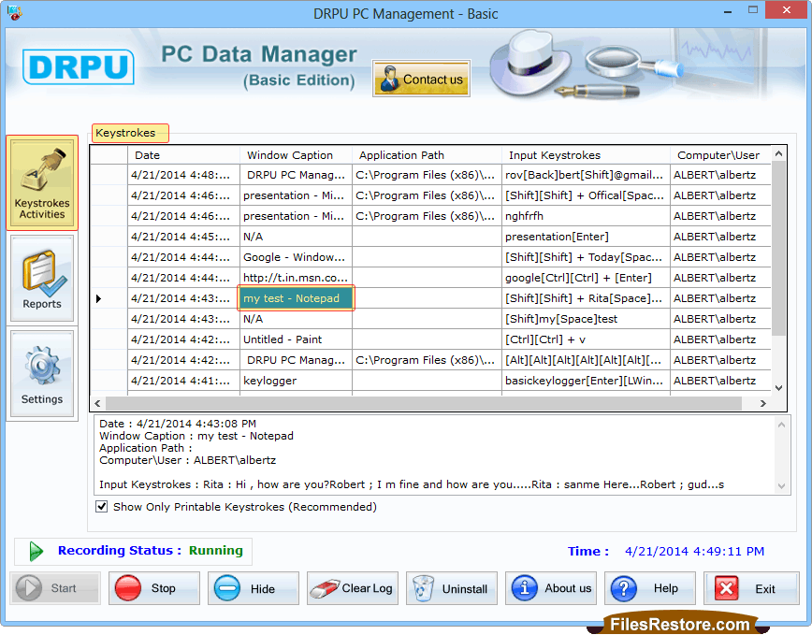Image resolution: width=812 pixels, height=635 pixels.
Task: Minimize the DRPU PC Management window
Action: (x=728, y=10)
